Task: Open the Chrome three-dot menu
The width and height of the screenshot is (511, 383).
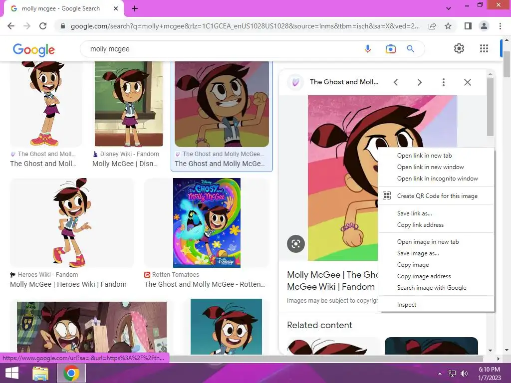Action: (x=500, y=26)
